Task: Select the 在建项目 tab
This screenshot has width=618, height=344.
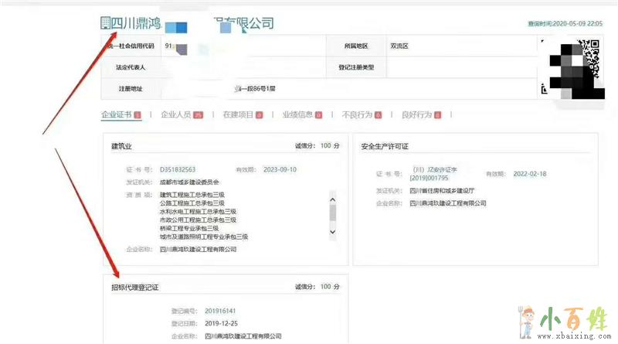Action: pos(237,115)
